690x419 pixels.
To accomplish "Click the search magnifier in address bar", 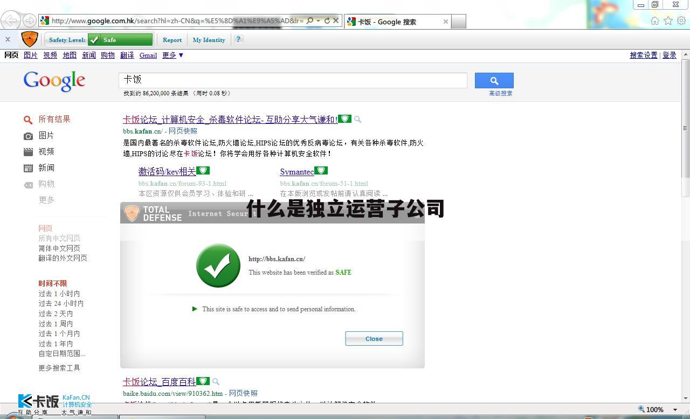I will click(x=309, y=21).
